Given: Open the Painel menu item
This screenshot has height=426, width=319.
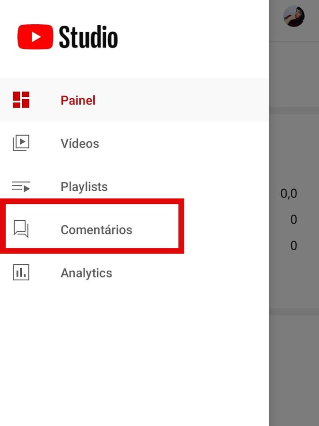Looking at the screenshot, I should coord(78,100).
